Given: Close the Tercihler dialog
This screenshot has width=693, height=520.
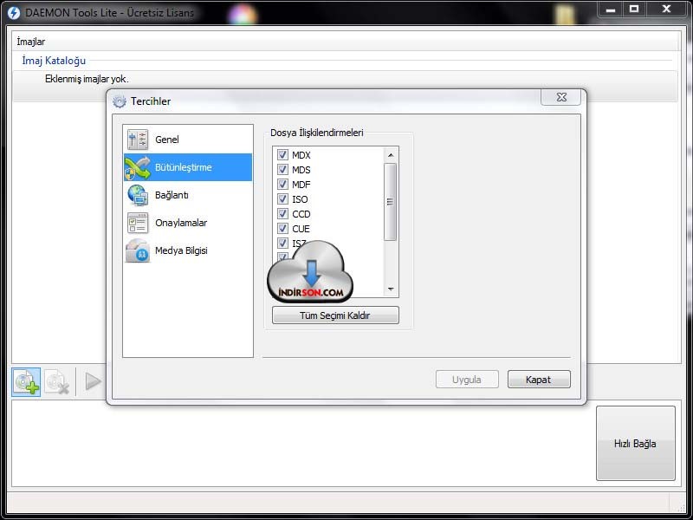Looking at the screenshot, I should pos(560,97).
